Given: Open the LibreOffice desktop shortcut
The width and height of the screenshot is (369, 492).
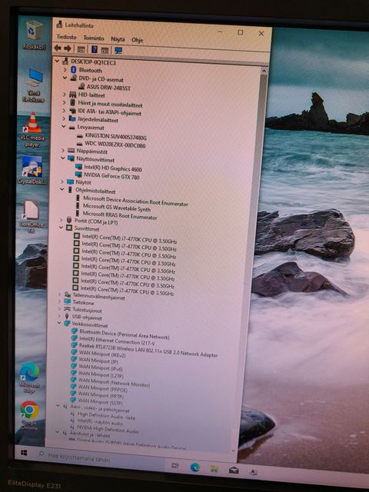Looking at the screenshot, I should tap(32, 217).
